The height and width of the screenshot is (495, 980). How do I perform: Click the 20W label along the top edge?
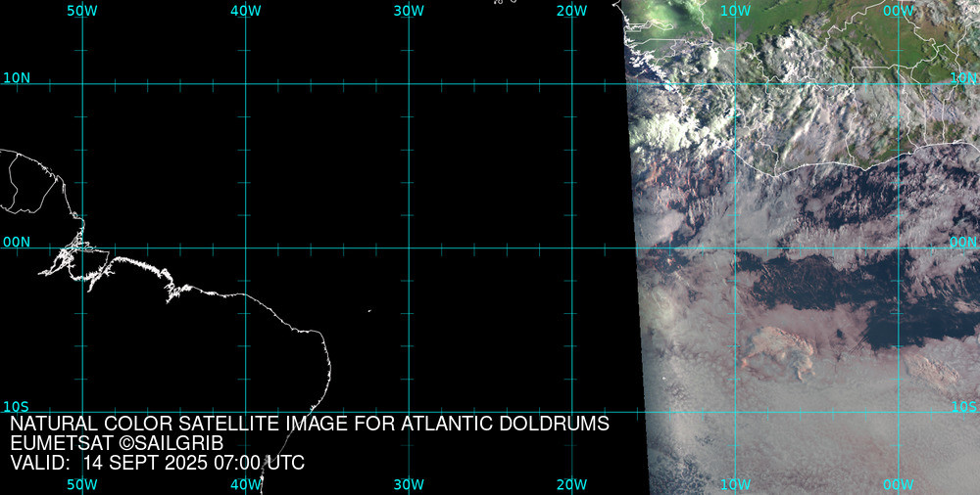572,11
